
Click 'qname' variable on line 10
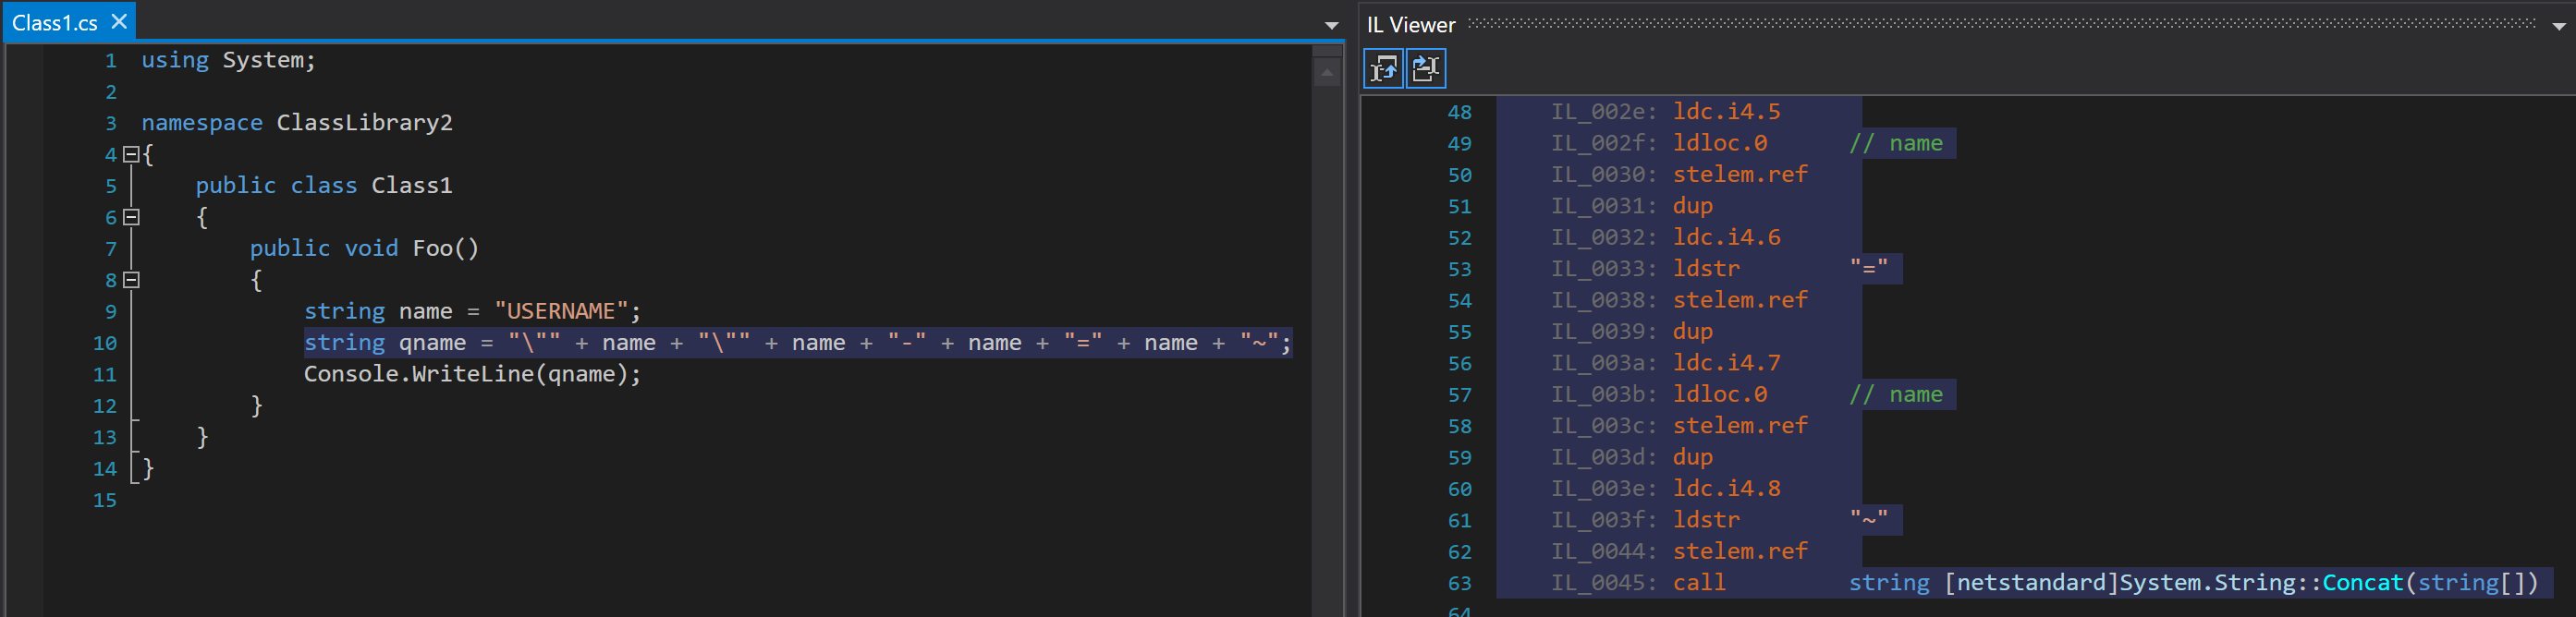point(432,342)
